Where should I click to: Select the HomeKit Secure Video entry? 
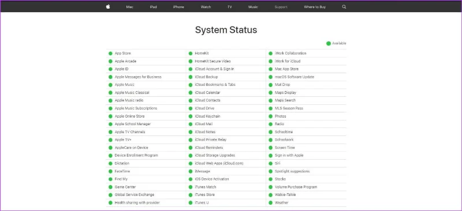(x=213, y=61)
